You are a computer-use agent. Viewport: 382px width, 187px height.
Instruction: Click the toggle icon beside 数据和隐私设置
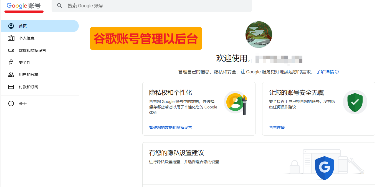[x=11, y=50]
